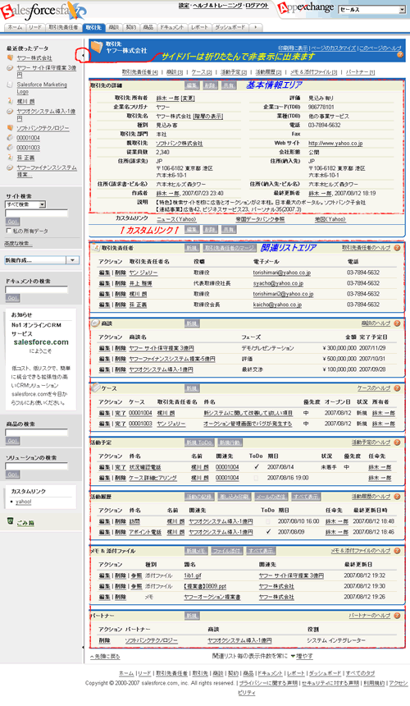Click the help icon next to ケースのヘルプ
The image size is (410, 706).
[x=397, y=388]
